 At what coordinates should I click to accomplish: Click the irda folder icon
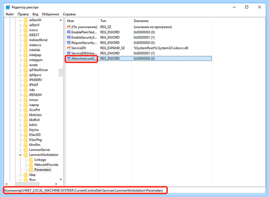tap(26, 90)
